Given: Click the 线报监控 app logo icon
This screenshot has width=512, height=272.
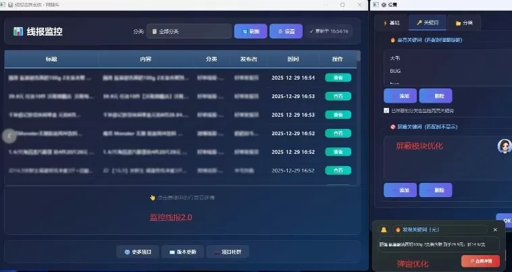Looking at the screenshot, I should [18, 31].
